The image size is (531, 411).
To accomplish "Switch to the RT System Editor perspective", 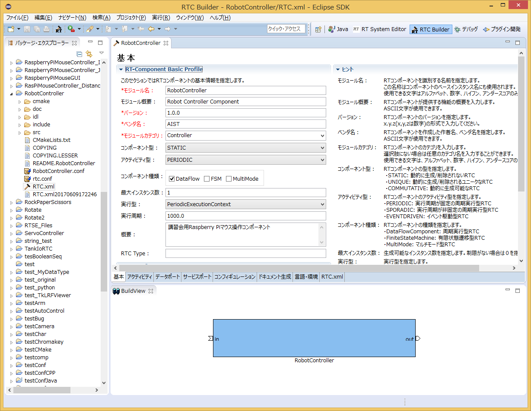I will pyautogui.click(x=380, y=29).
